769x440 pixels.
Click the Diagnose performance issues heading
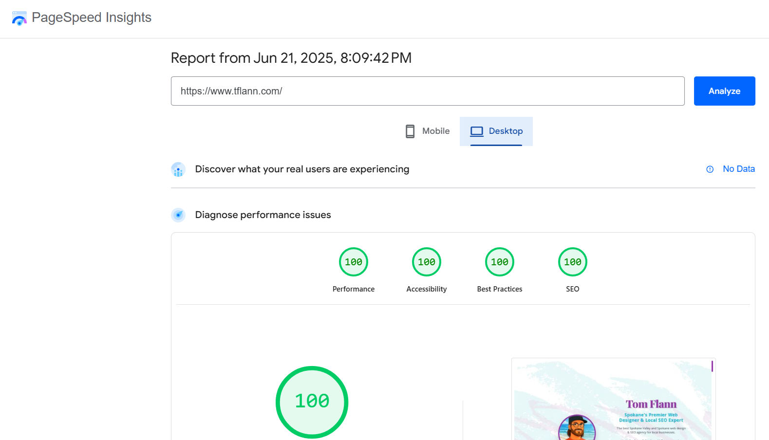pyautogui.click(x=263, y=215)
